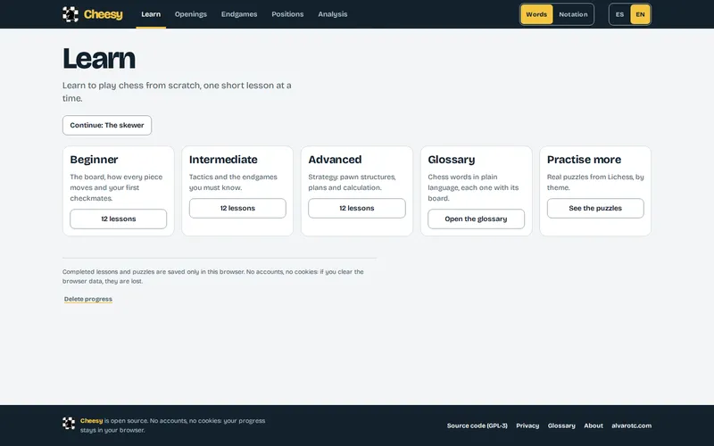The width and height of the screenshot is (714, 446).
Task: Click the Cheesy link in footer text
Action: (x=92, y=420)
